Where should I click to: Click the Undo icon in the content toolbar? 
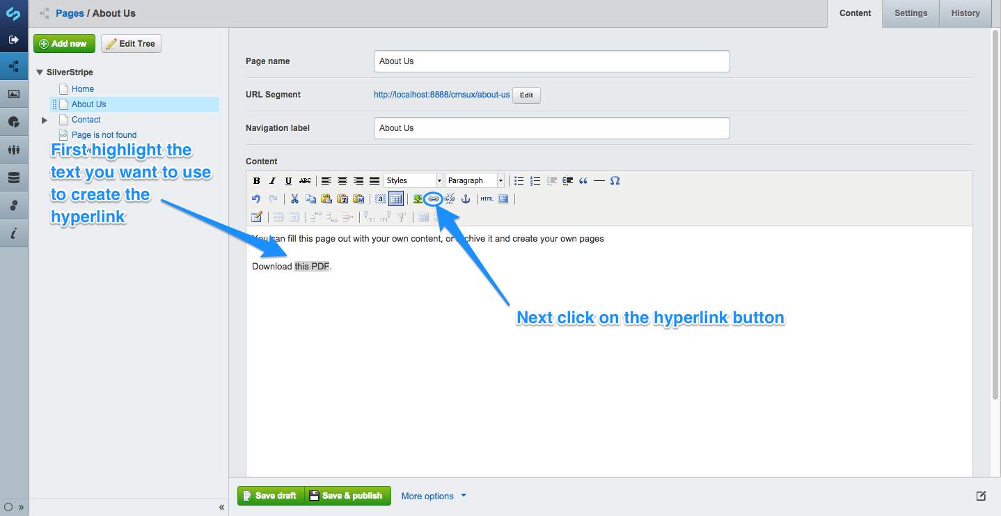coord(256,198)
